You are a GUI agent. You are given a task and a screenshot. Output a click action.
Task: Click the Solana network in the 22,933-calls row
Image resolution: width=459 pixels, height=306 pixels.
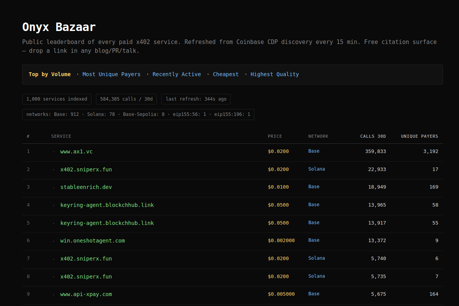(317, 169)
